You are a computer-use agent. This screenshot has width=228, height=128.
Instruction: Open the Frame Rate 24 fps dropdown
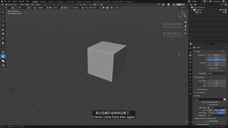pyautogui.click(x=217, y=74)
